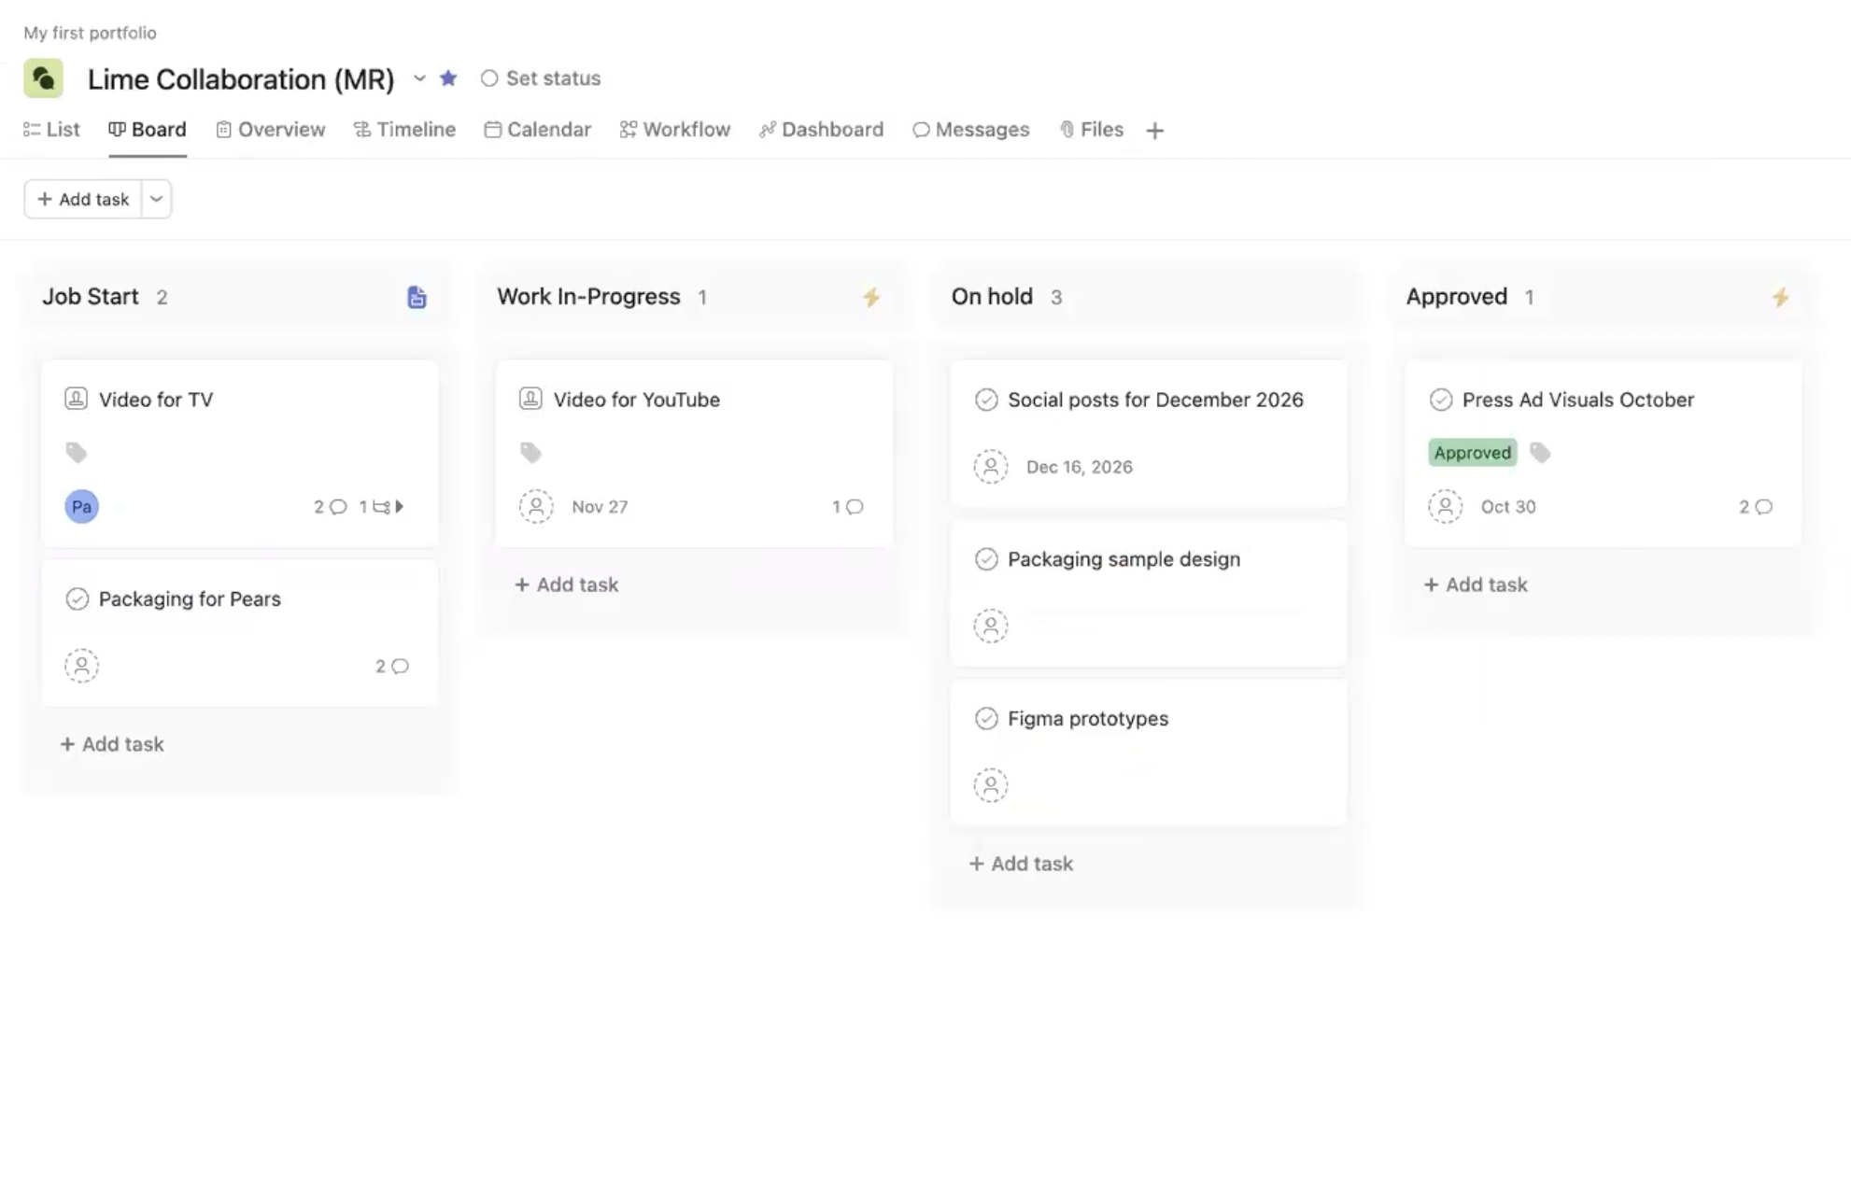Click the unassigned assignee icon on Figma prototypes

click(x=990, y=785)
